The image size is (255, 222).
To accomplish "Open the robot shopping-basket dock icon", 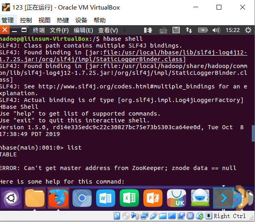I will point(200,198).
